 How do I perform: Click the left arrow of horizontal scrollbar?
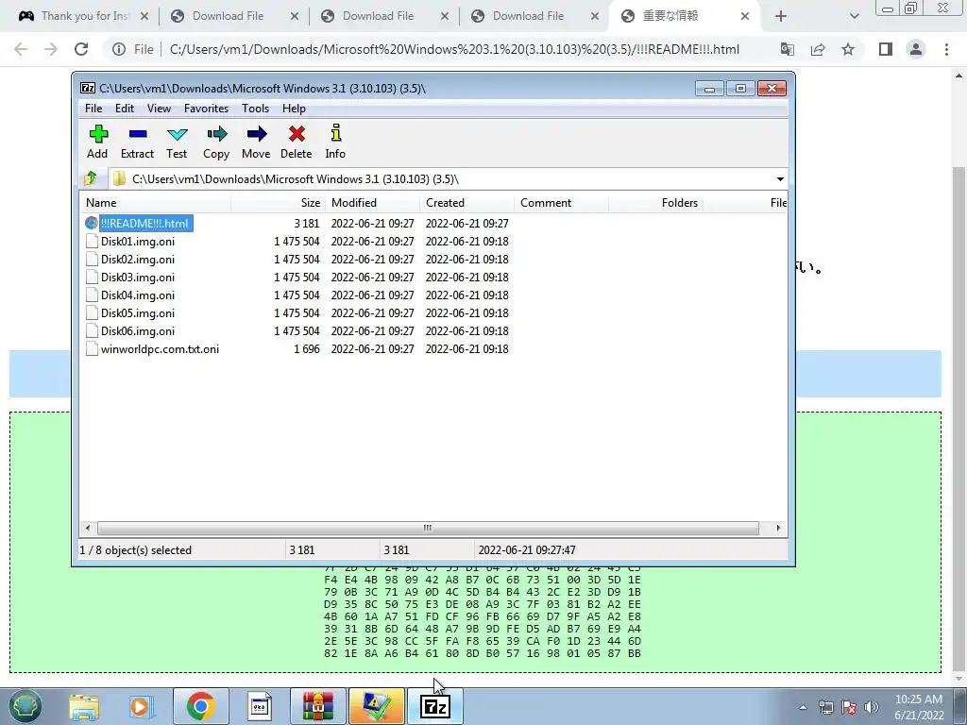click(88, 529)
